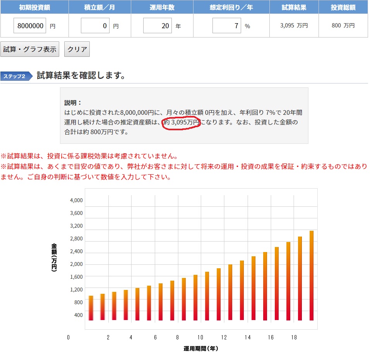Select the 10 x-axis label

click(x=200, y=337)
